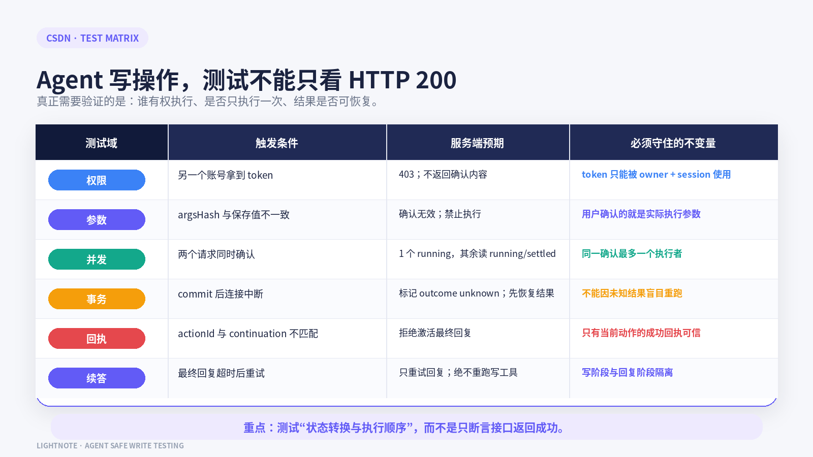
Task: Click cell 另一个账号拿到 token
Action: coord(226,175)
